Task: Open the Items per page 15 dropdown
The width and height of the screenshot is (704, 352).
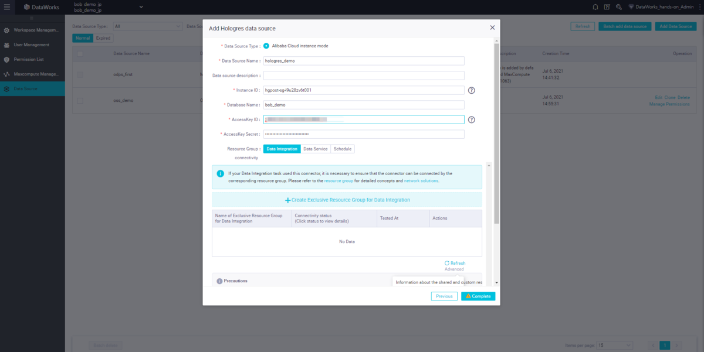Action: pos(615,346)
